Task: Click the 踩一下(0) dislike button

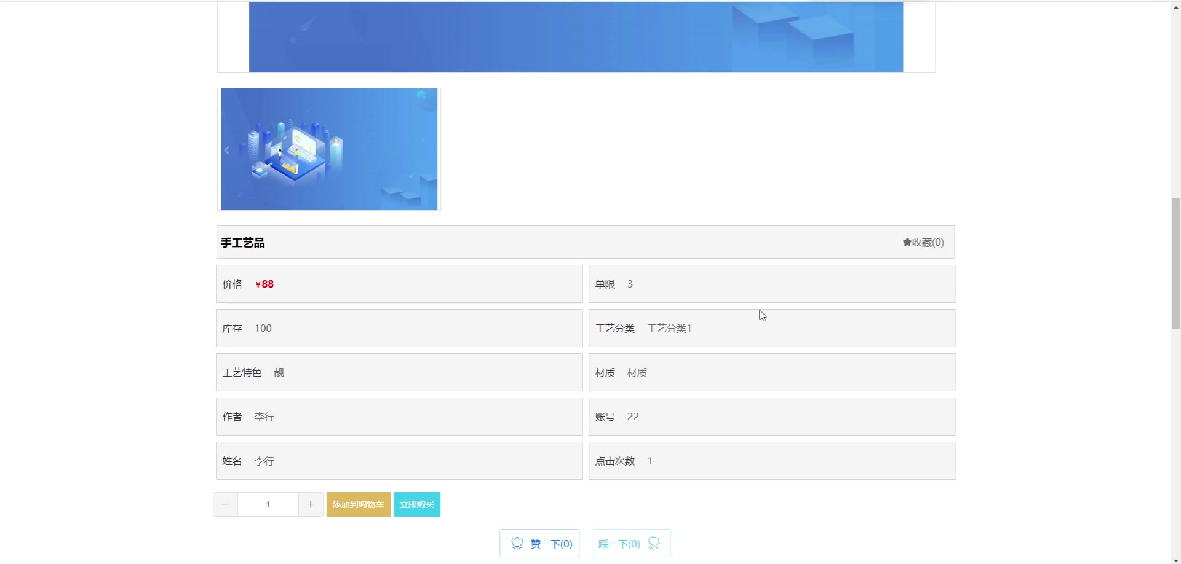Action: [631, 543]
